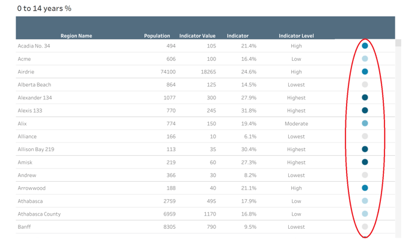Click the grey dot for Alberta Beach
The image size is (414, 251).
click(365, 85)
